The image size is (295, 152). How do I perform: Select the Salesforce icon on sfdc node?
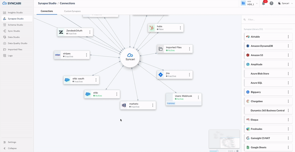(x=88, y=94)
